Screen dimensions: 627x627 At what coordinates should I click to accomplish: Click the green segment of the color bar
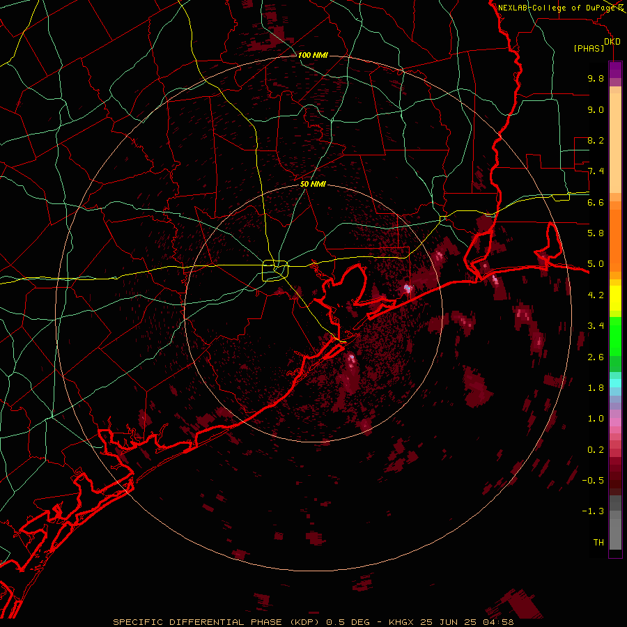(615, 344)
